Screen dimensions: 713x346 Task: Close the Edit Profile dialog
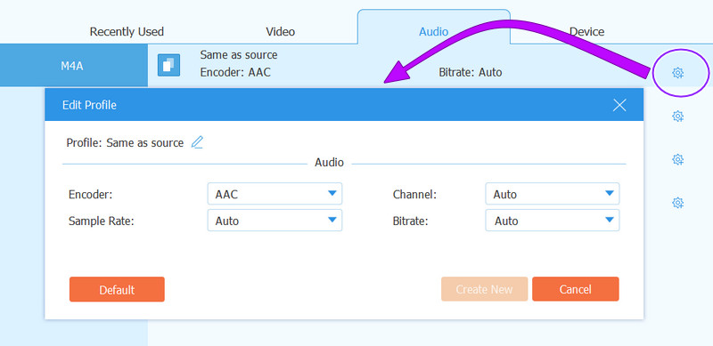tap(619, 105)
